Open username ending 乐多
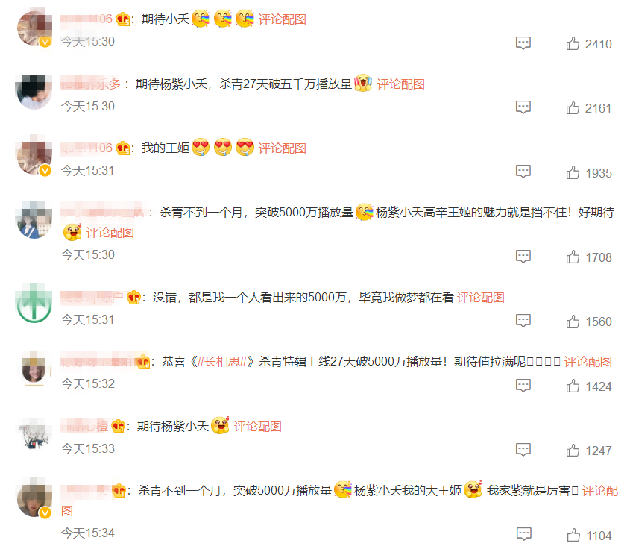This screenshot has height=555, width=633. [x=90, y=84]
